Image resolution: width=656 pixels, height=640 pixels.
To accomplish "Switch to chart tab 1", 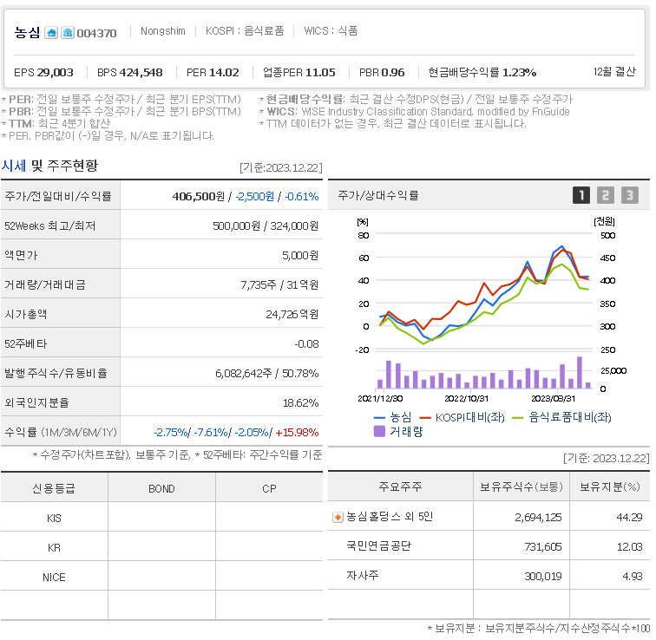I will pyautogui.click(x=581, y=195).
